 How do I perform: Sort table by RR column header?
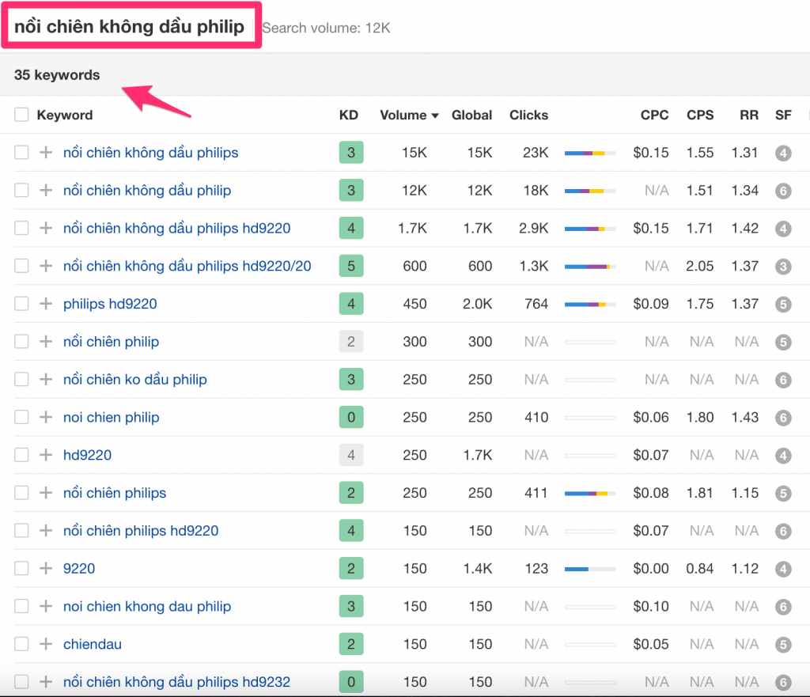tap(749, 115)
